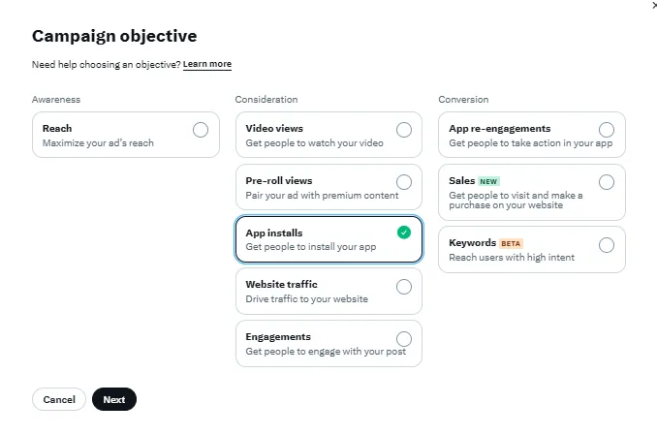Open the Learn more link
Viewport: 657px width, 435px height.
(x=207, y=64)
